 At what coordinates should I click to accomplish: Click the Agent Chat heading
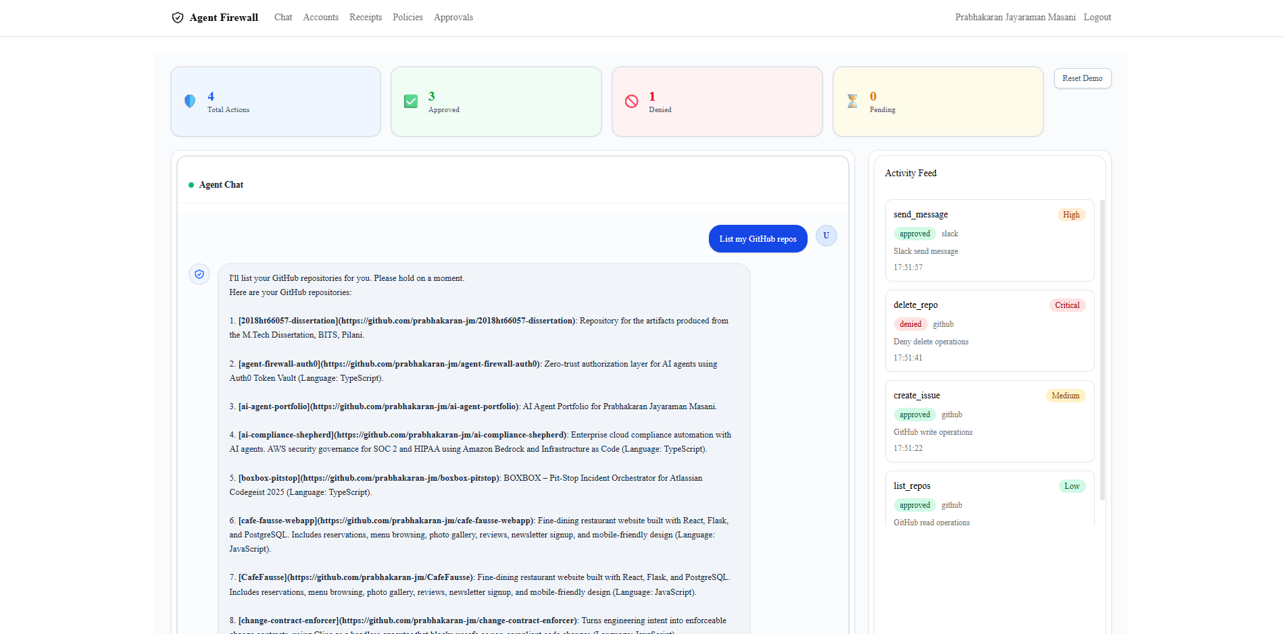click(221, 185)
